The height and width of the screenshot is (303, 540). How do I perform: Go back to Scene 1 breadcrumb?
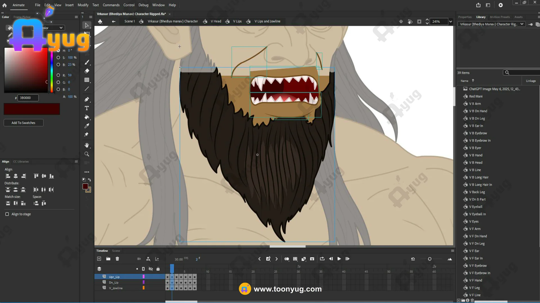(129, 21)
